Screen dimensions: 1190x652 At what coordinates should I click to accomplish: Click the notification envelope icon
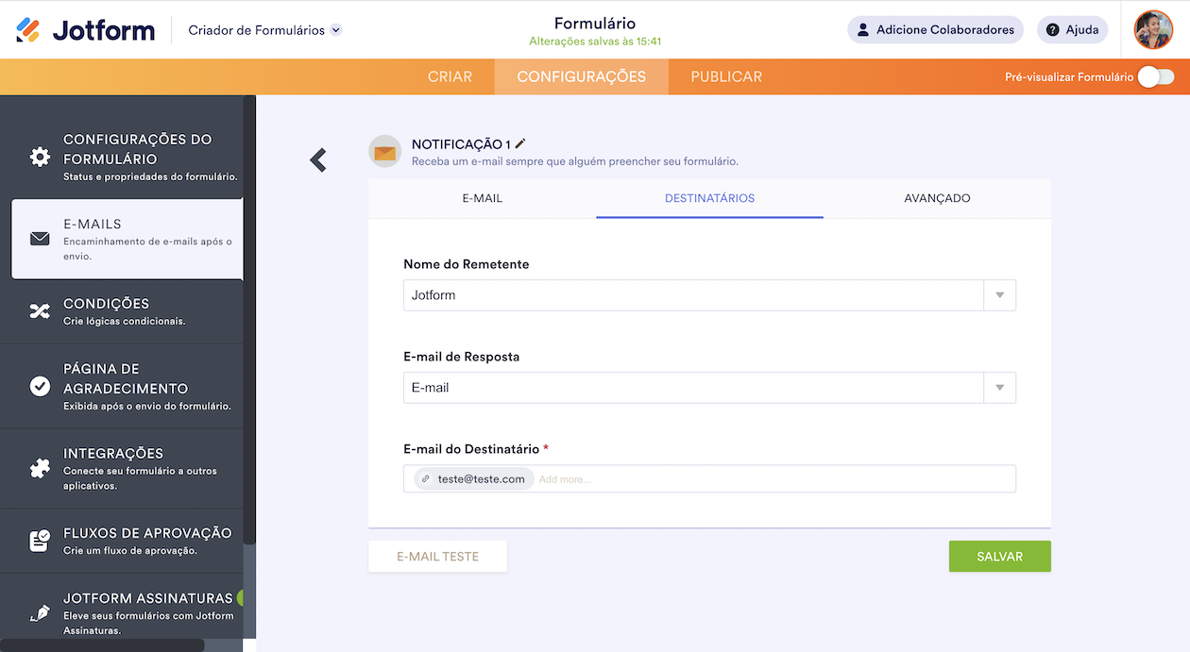tap(384, 151)
